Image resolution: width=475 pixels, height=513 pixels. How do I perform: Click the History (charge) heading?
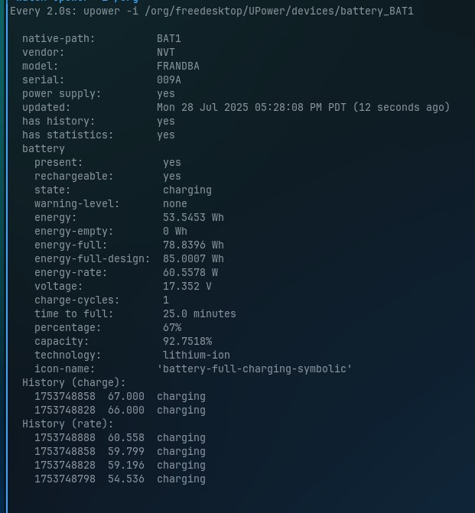pos(74,383)
